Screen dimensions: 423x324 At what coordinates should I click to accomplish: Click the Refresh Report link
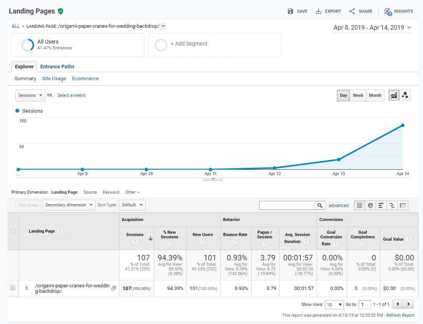(400, 315)
